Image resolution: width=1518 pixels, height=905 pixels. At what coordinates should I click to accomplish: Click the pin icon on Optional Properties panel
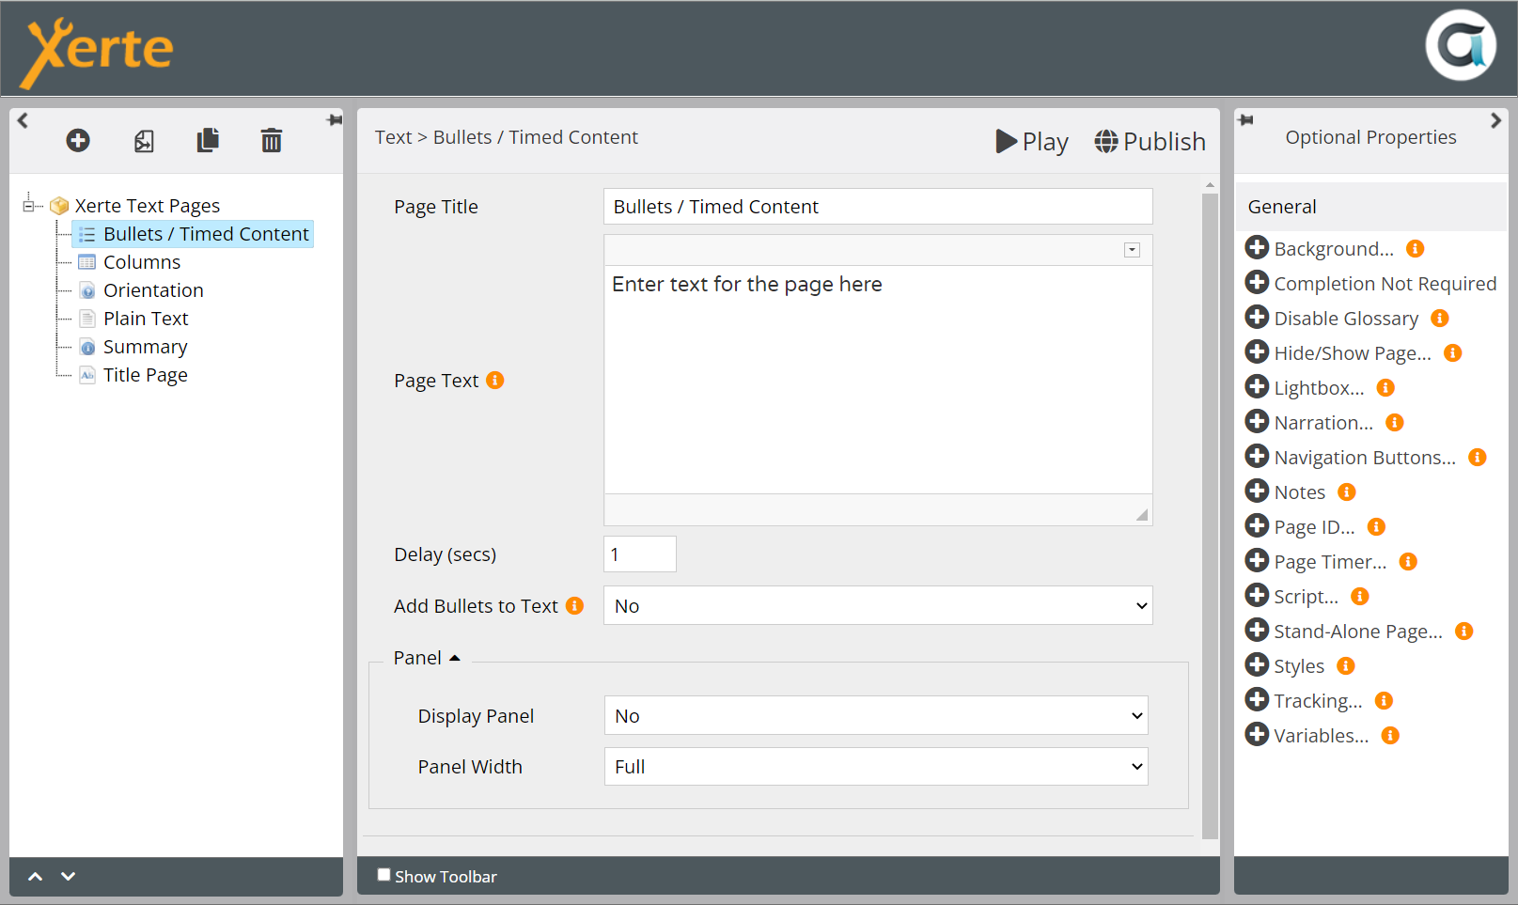click(1246, 120)
